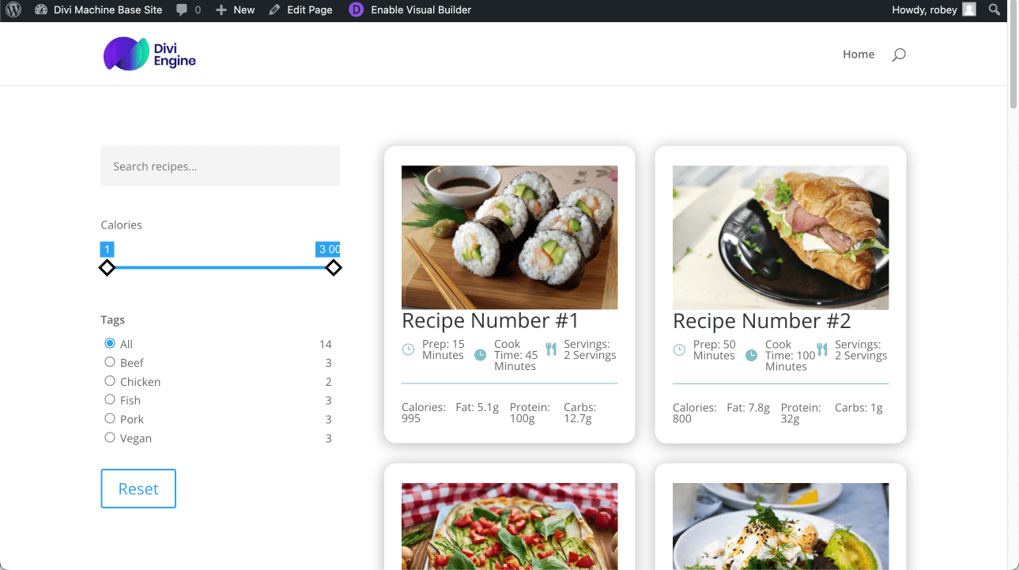Click the Cook Time clock icon on Recipe Number #1
The width and height of the screenshot is (1019, 570).
[480, 355]
